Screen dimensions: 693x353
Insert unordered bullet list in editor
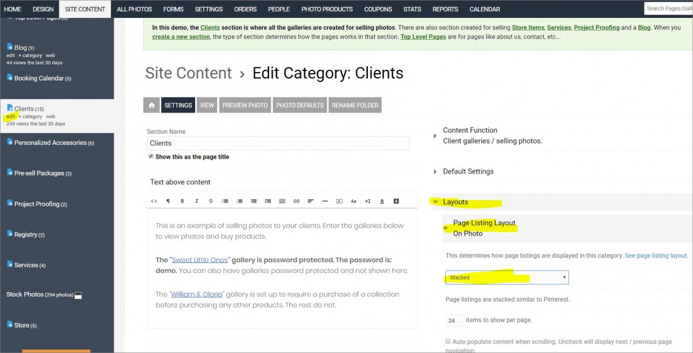225,201
